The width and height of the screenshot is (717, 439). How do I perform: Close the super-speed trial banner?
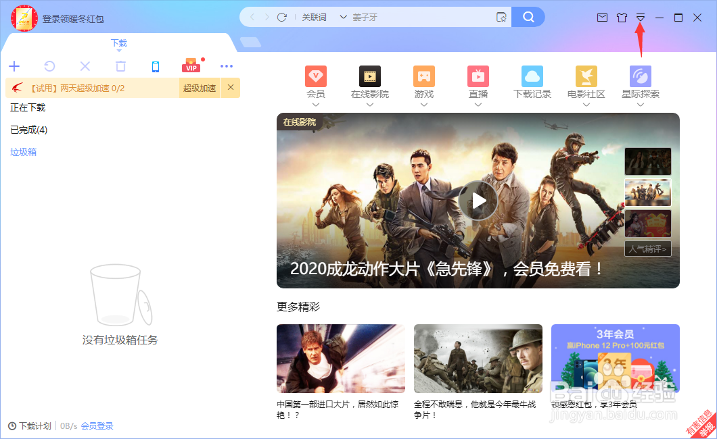point(231,88)
